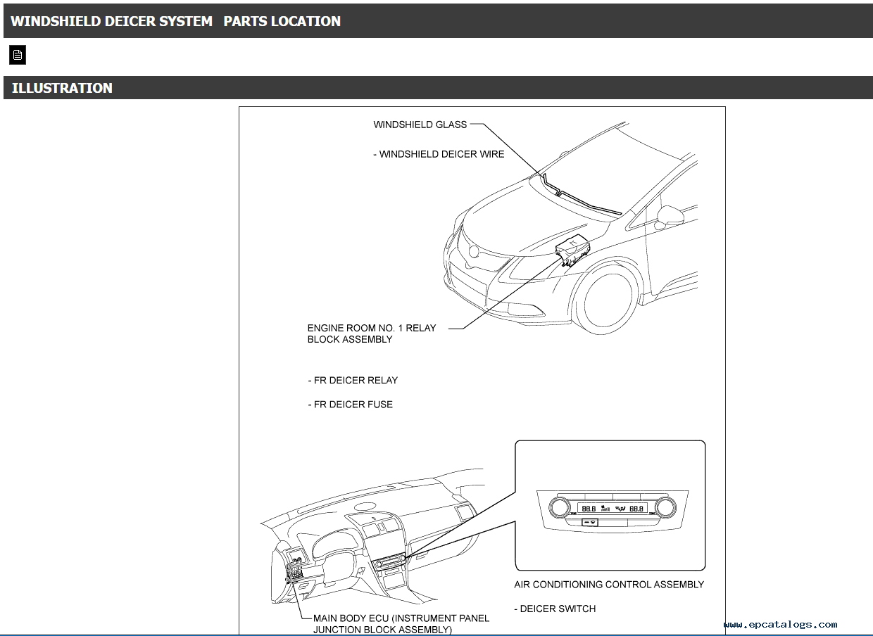
Task: Click the WINDSHIELD DEICER SYSTEM PARTS LOCATION title
Action: click(x=176, y=21)
